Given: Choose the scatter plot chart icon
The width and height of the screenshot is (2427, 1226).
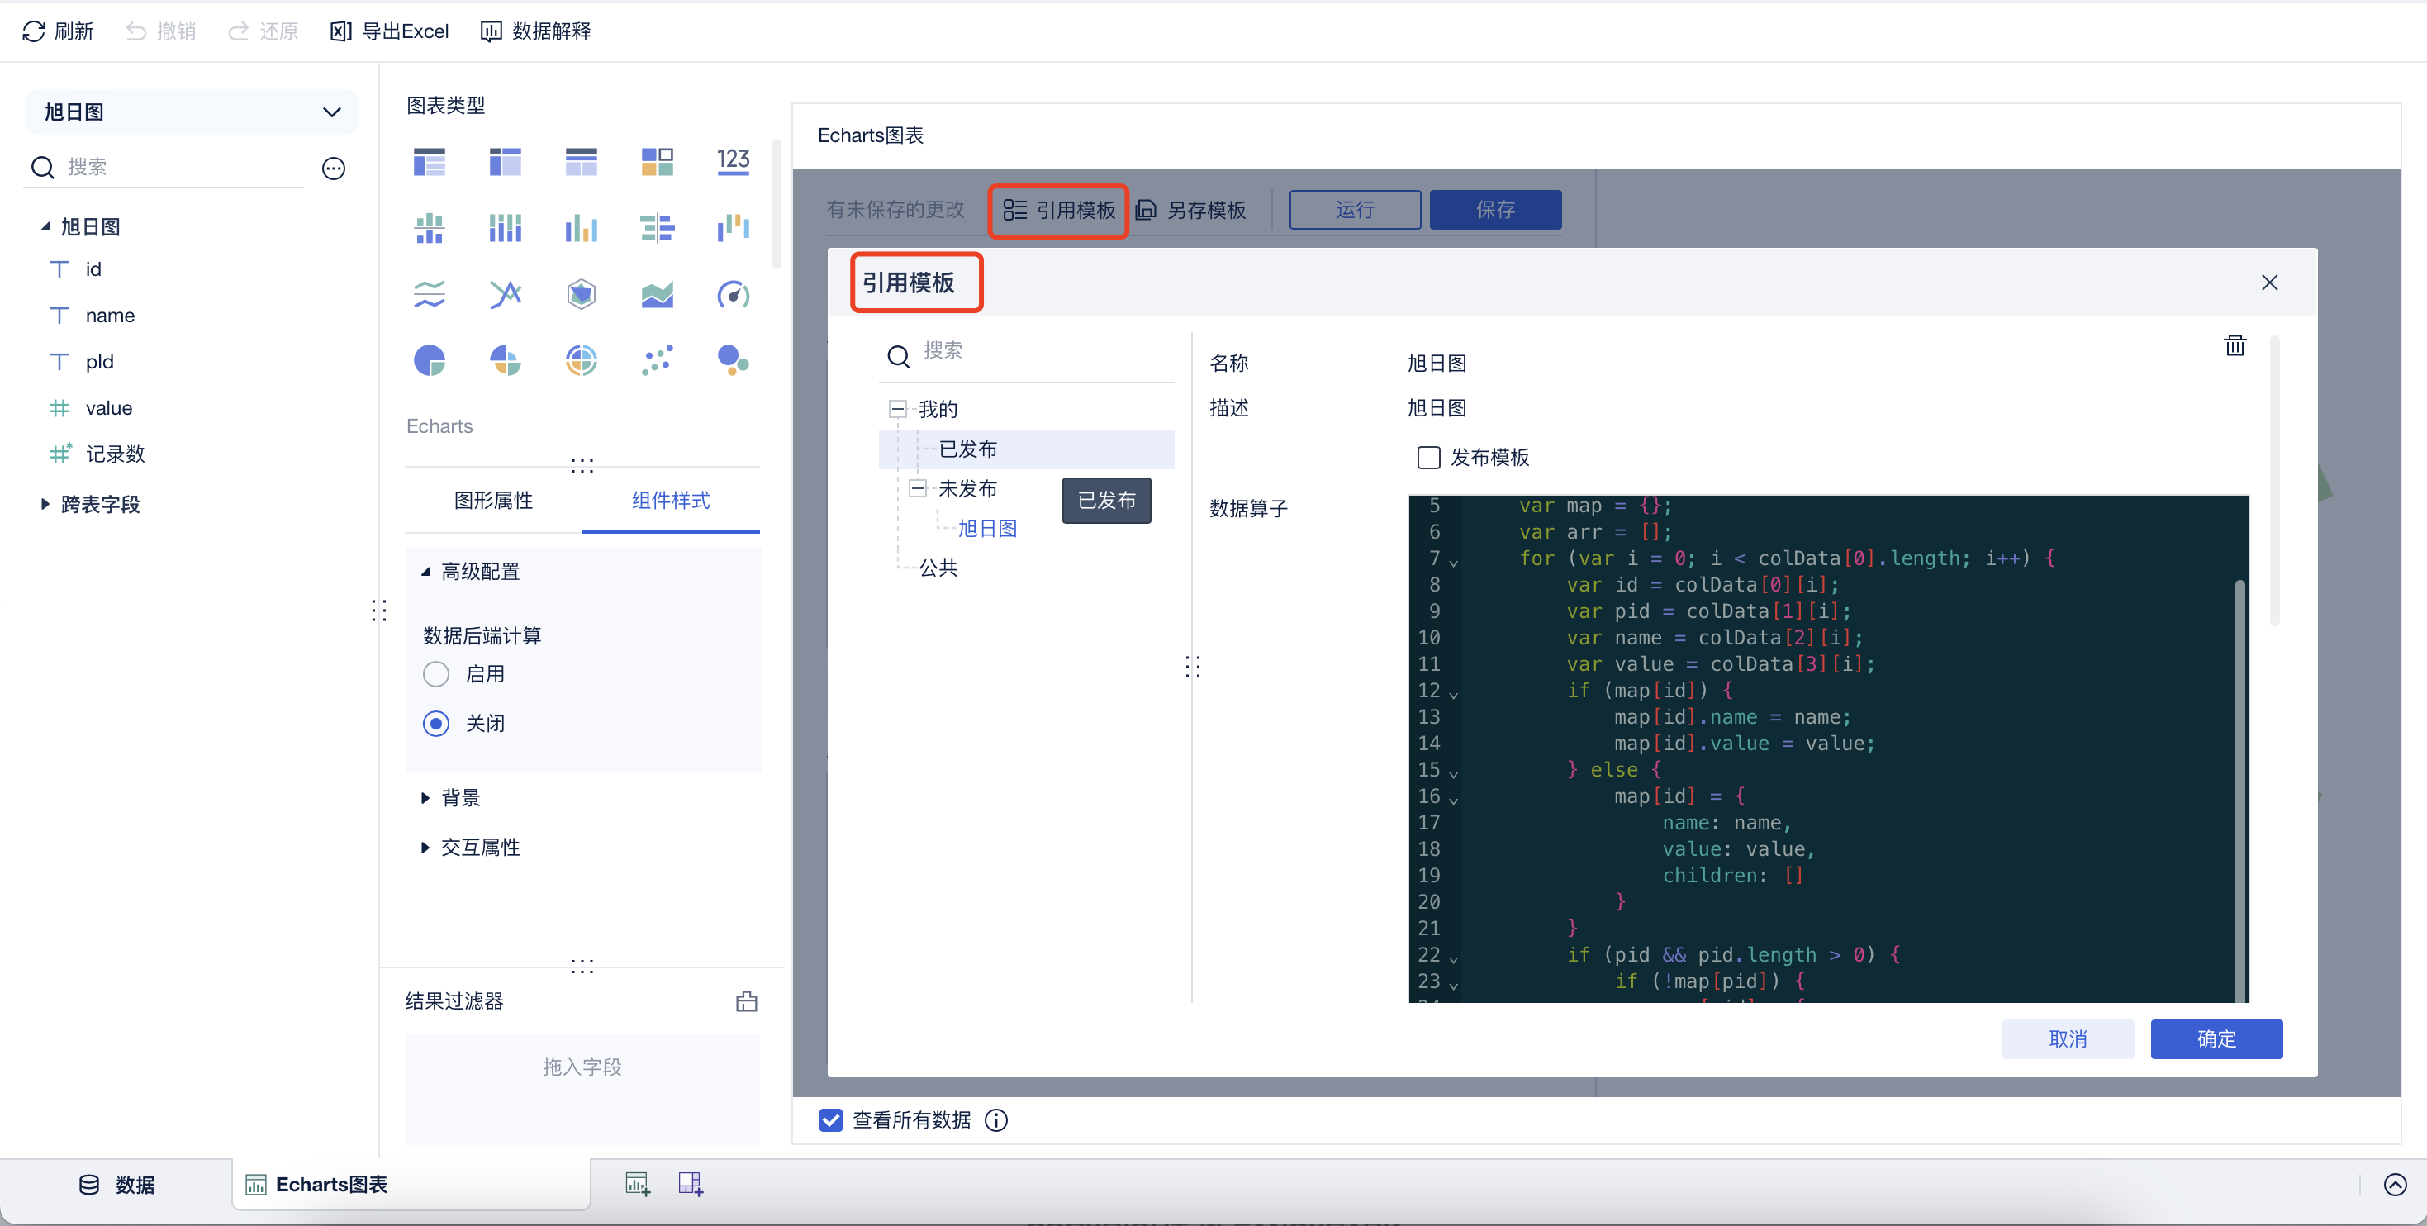Looking at the screenshot, I should pos(657,360).
